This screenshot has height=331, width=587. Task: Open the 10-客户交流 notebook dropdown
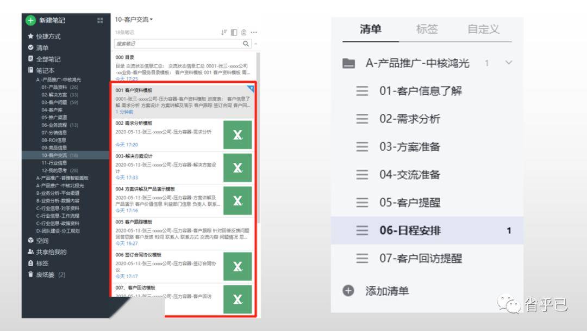pyautogui.click(x=134, y=20)
